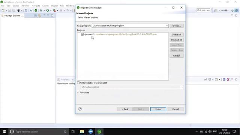Expand the Advanced section
The height and width of the screenshot is (135, 240).
coord(78,93)
